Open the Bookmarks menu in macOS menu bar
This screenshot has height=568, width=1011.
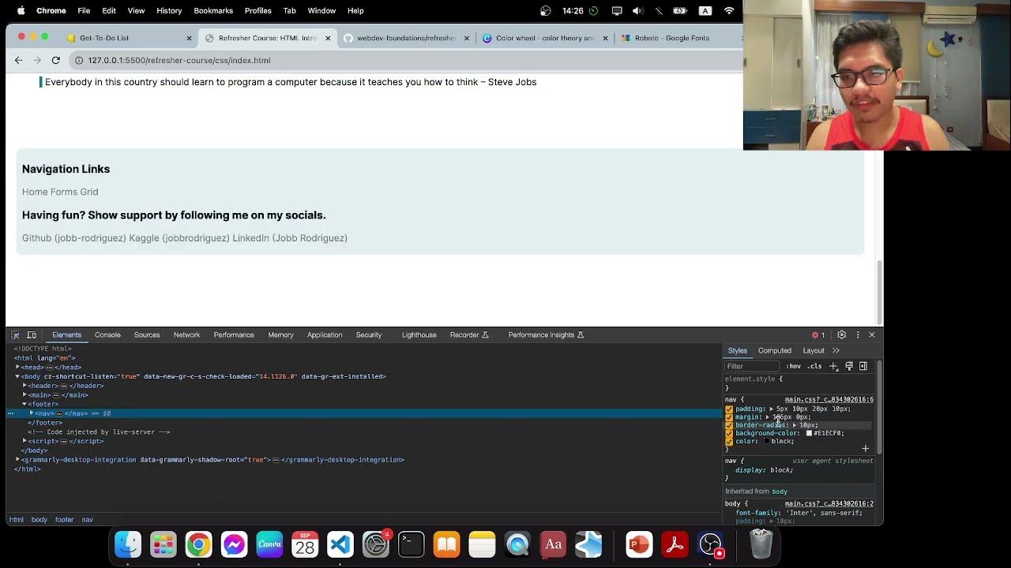click(x=213, y=11)
